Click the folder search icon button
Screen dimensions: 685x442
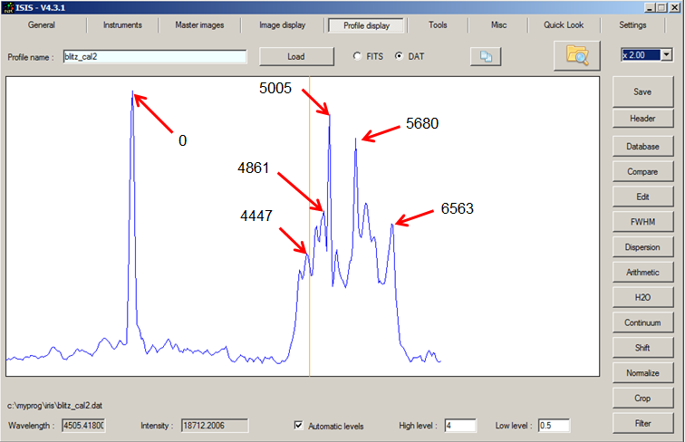click(577, 56)
